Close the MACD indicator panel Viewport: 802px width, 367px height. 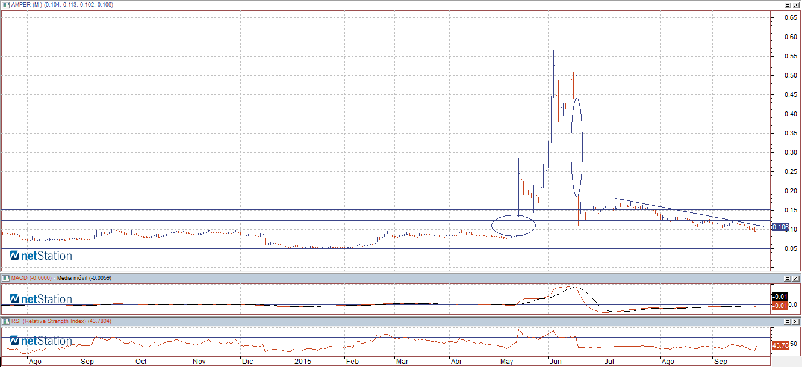[x=795, y=278]
